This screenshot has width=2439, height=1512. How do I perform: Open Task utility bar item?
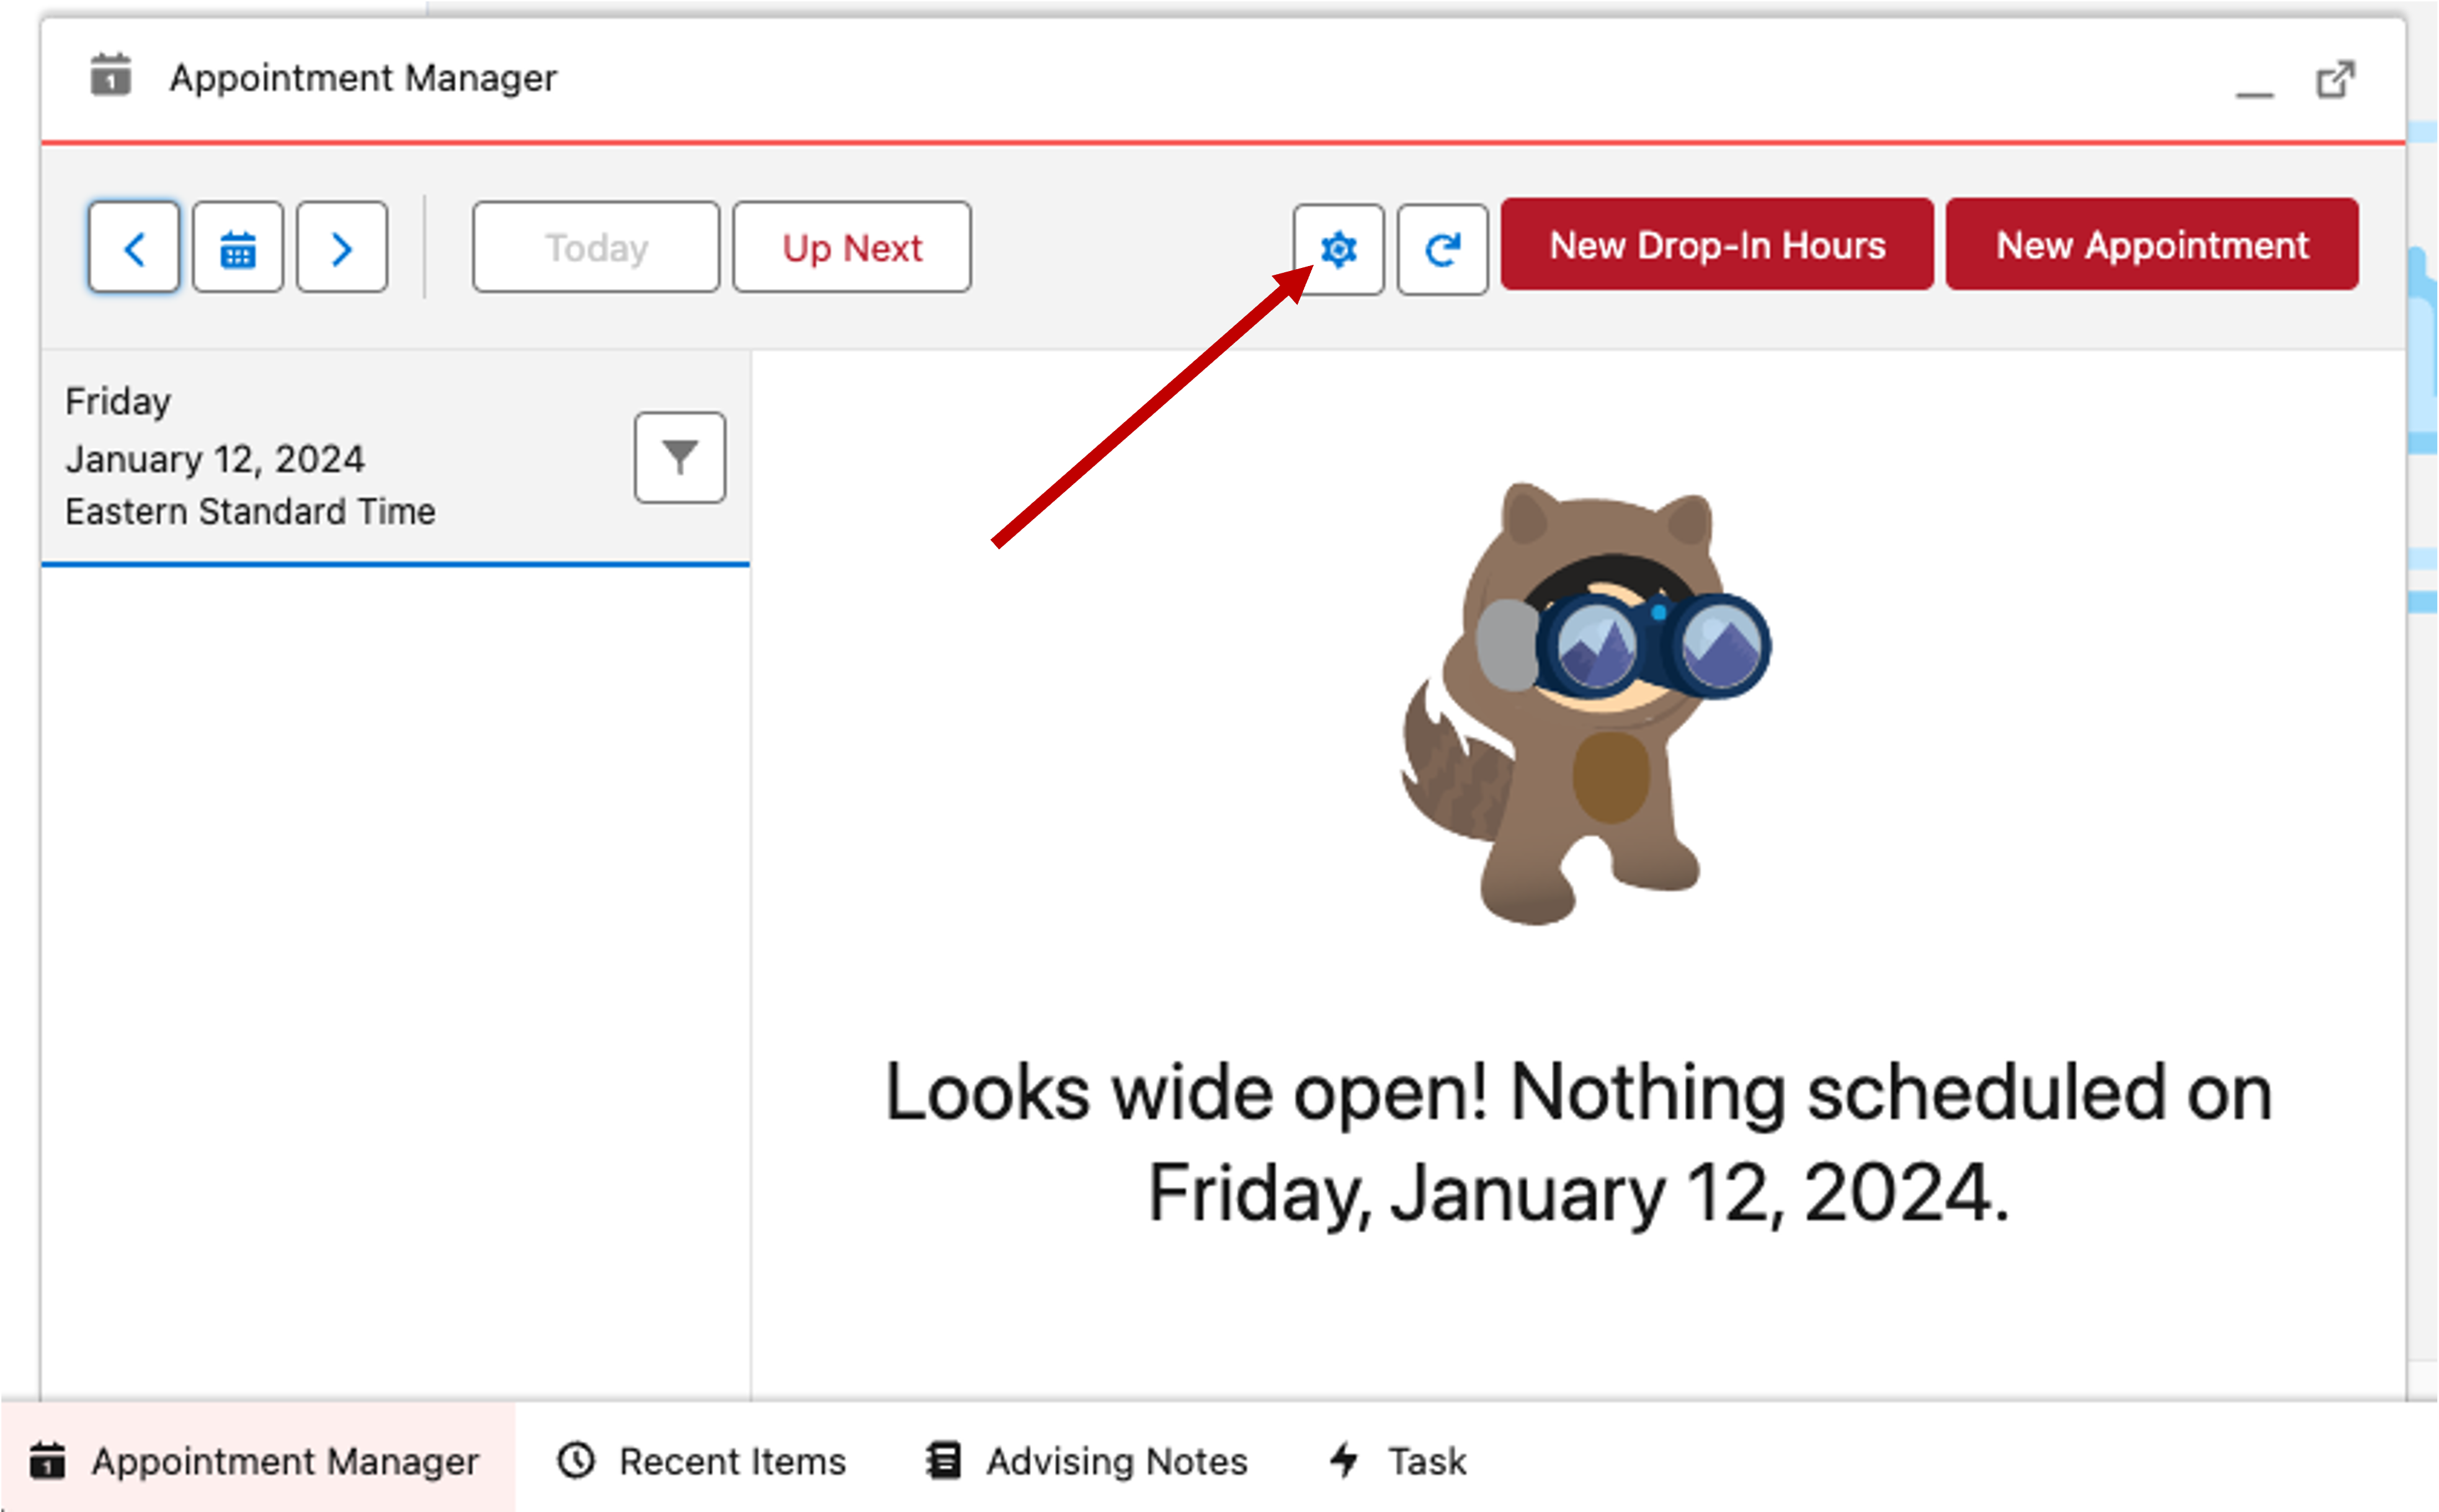(x=1398, y=1461)
